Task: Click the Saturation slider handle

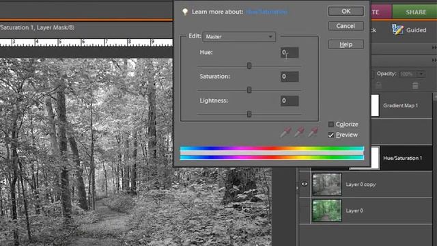Action: (x=249, y=90)
